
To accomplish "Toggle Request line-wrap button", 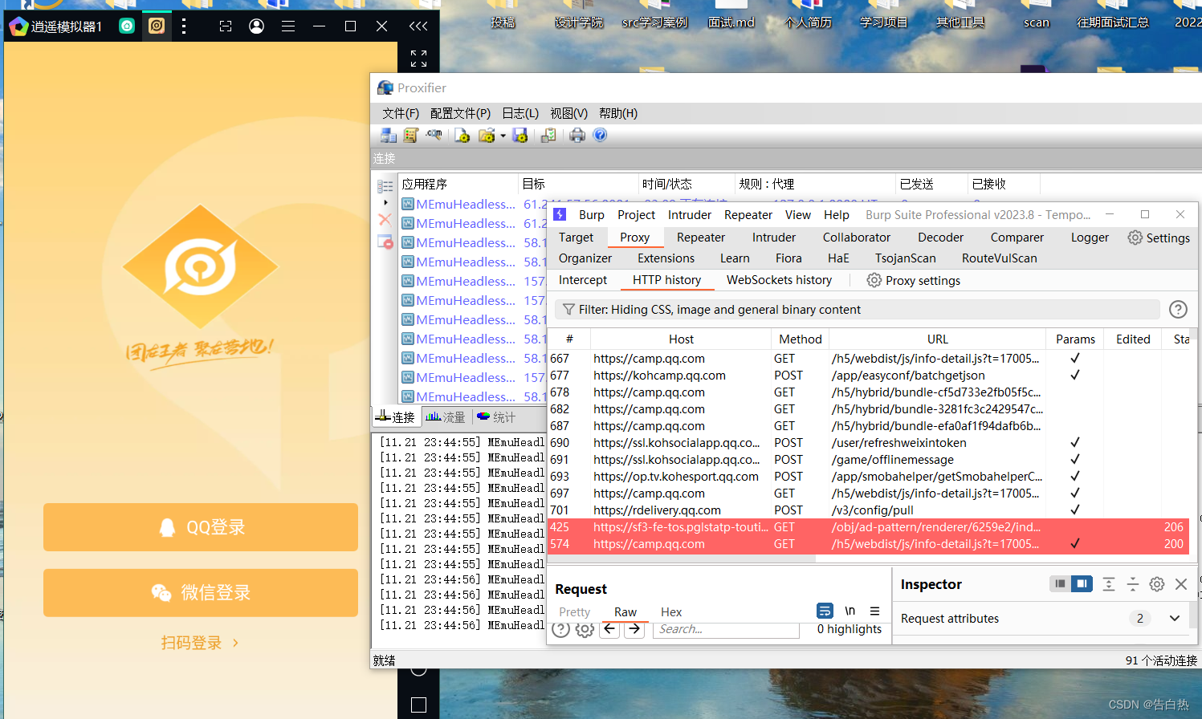I will (825, 611).
